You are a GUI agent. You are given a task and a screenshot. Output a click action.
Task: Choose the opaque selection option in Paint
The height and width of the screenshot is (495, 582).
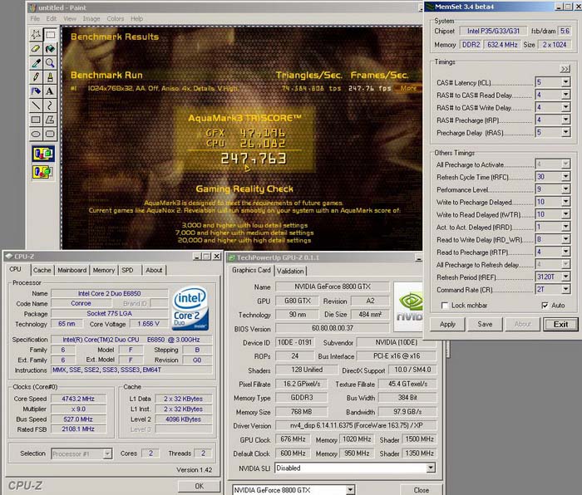[x=43, y=154]
